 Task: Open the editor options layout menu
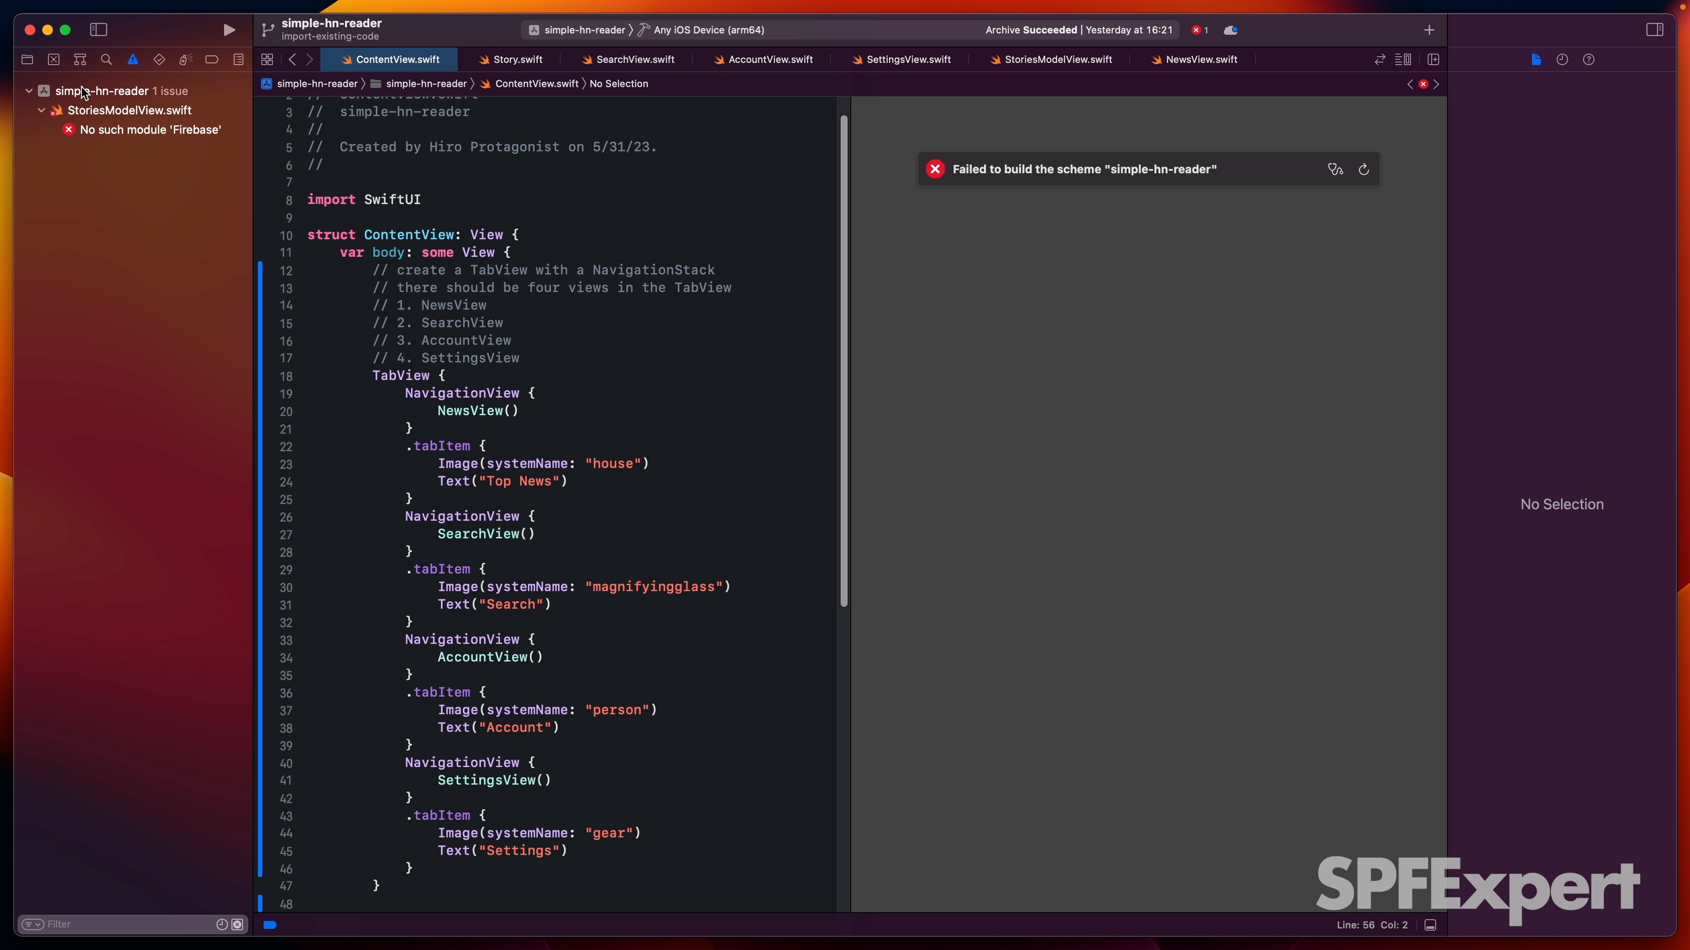point(1403,60)
